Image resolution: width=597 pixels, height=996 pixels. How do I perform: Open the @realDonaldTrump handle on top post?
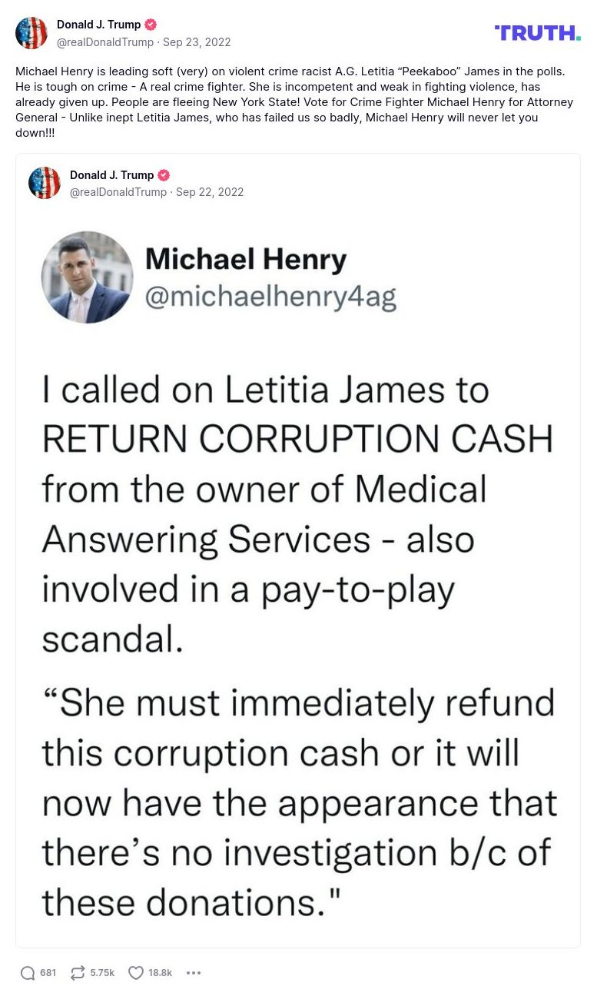(105, 42)
